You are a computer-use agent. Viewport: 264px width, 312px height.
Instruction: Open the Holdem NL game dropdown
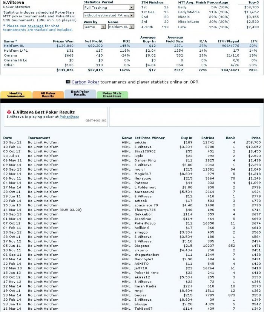(x=121, y=27)
